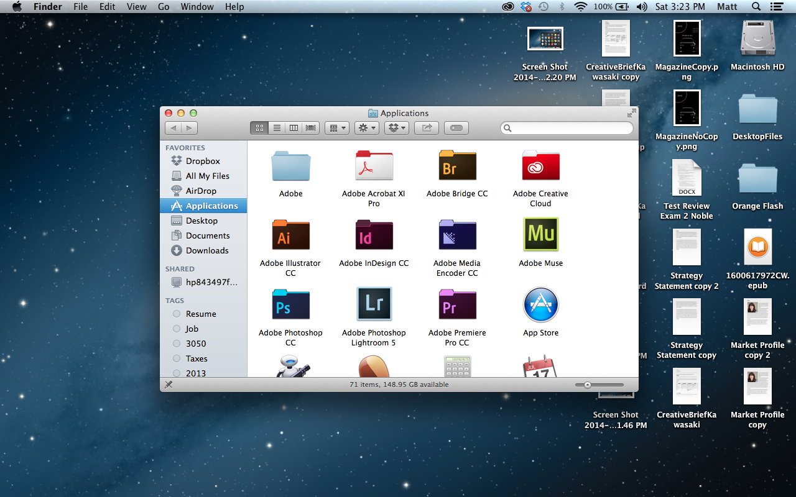Open the Apple menu
The height and width of the screenshot is (497, 796).
tap(17, 7)
